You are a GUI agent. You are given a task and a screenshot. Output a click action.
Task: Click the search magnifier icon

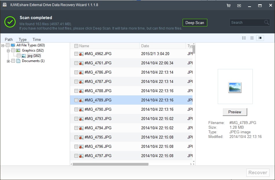267,23
